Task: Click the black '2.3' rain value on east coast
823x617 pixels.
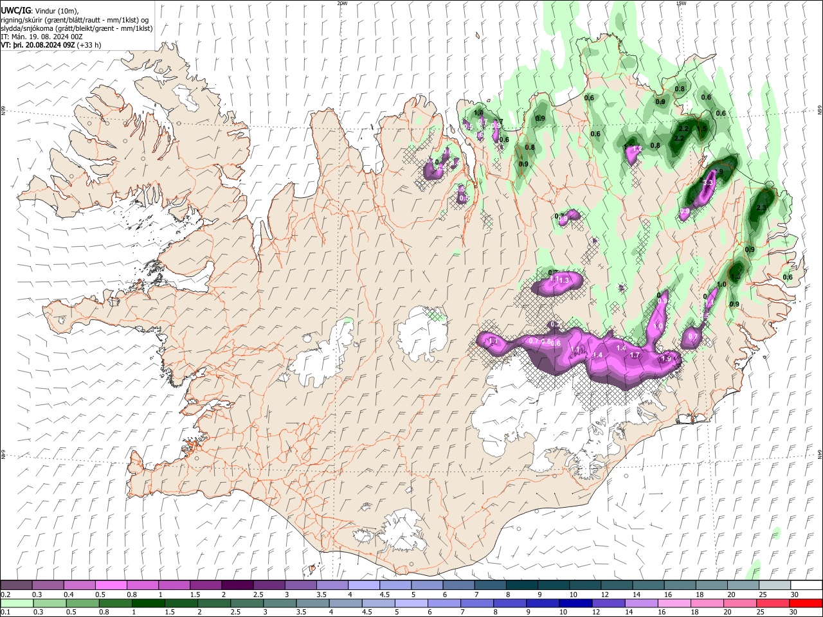Action: (761, 208)
